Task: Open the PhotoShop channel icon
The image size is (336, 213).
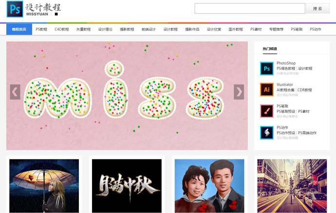Action: [x=267, y=69]
